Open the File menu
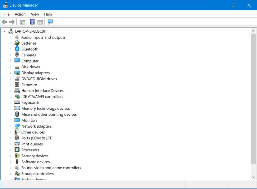This screenshot has width=257, height=189. 7,14
